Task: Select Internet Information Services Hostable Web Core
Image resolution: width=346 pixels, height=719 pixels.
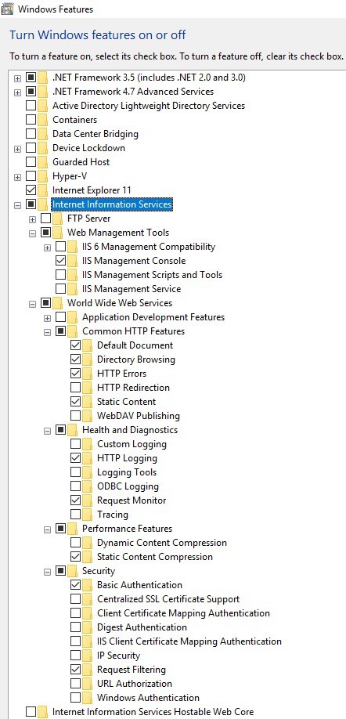Action: pyautogui.click(x=153, y=712)
